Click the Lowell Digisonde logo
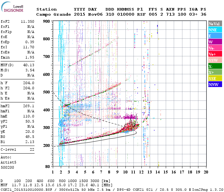Viewport: 224px width, 192px height. [12, 7]
